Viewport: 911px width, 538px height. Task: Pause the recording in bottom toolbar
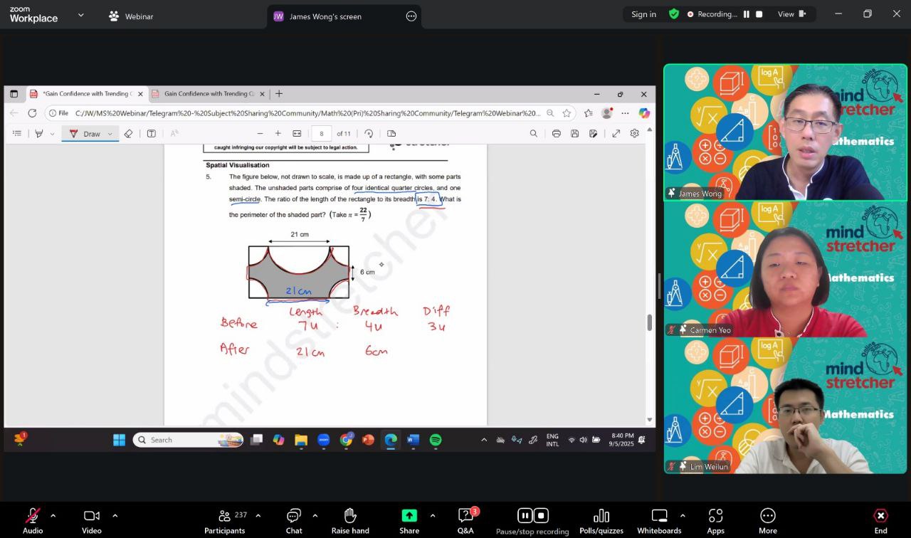(525, 515)
